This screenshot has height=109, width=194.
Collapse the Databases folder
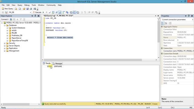[x=5, y=25]
